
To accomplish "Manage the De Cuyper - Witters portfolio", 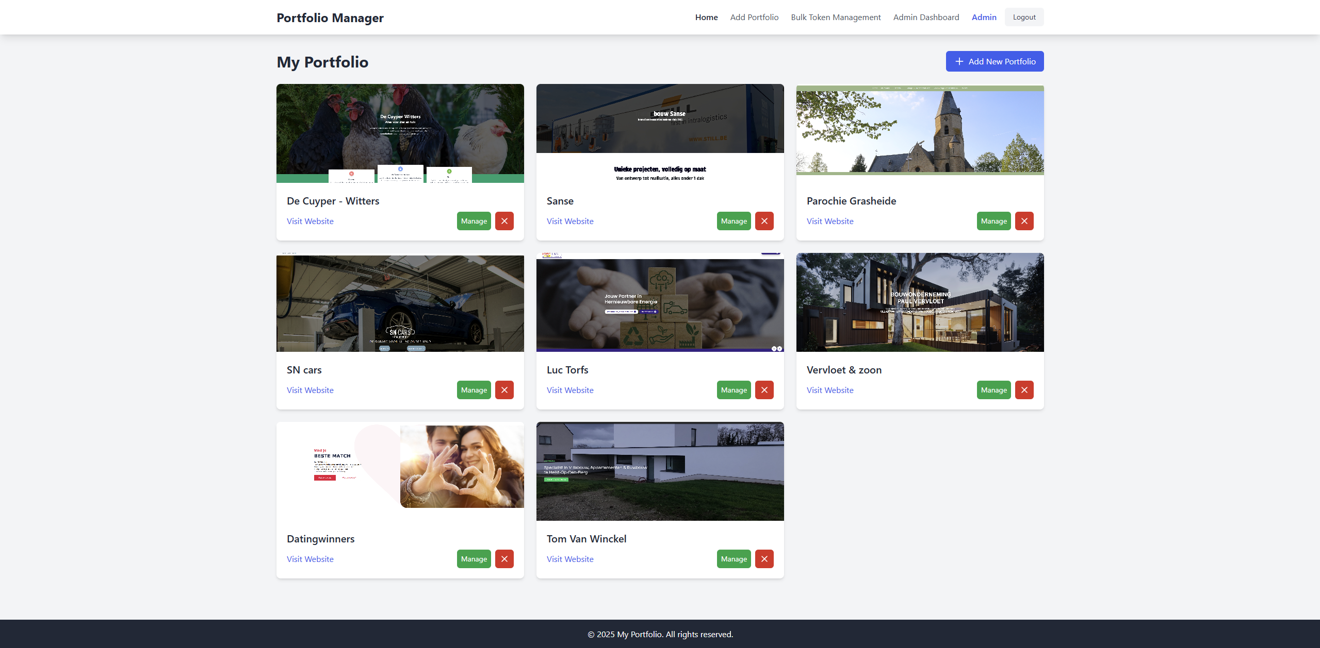I will (x=474, y=221).
